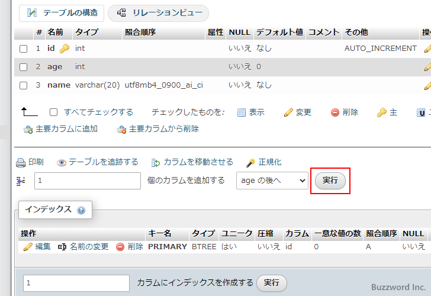Click テーブルを追跡する link
This screenshot has width=431, height=296.
point(104,162)
